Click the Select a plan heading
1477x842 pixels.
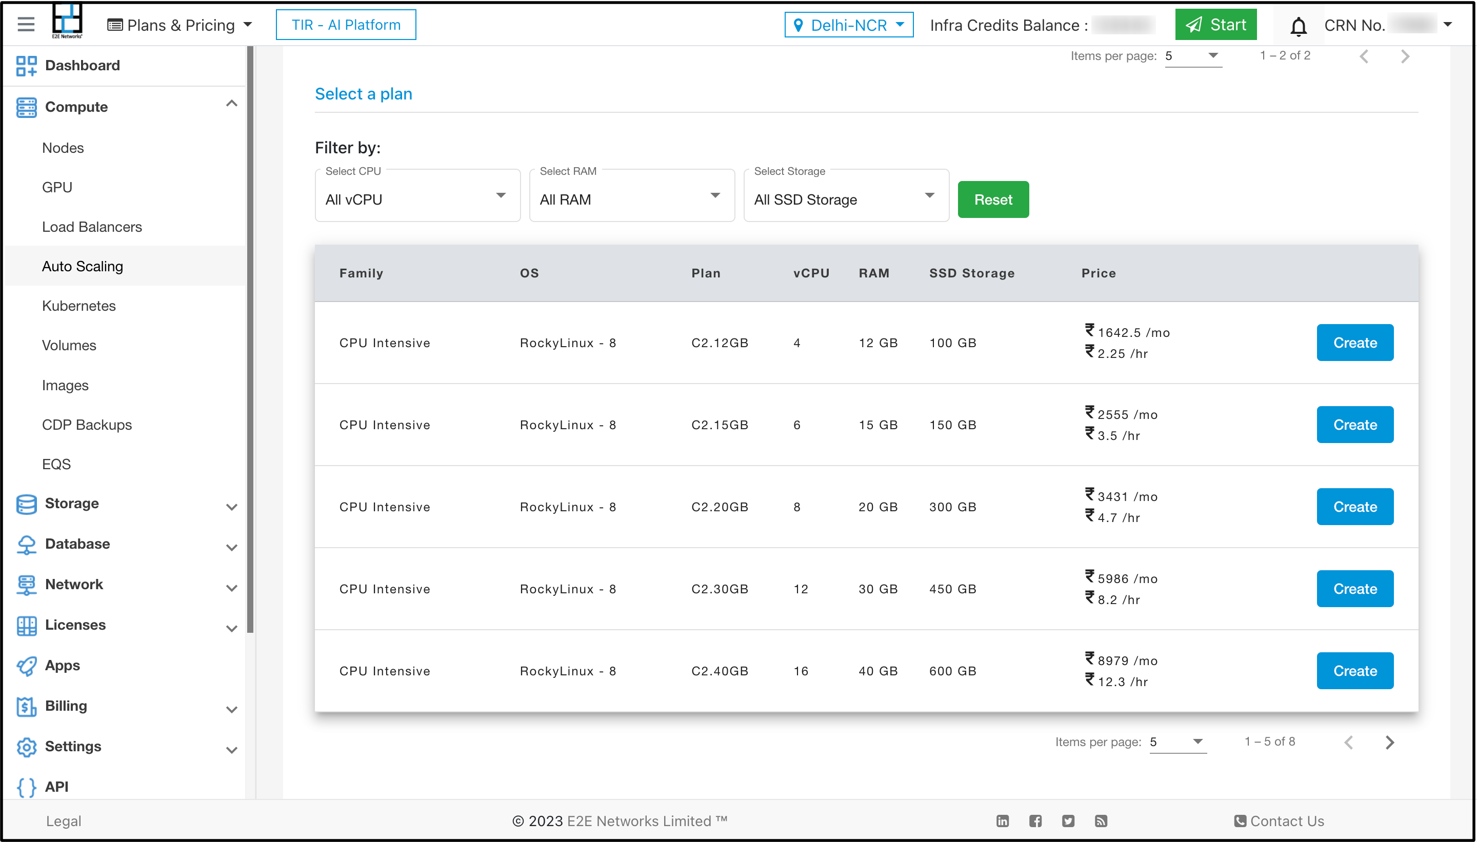click(x=363, y=94)
